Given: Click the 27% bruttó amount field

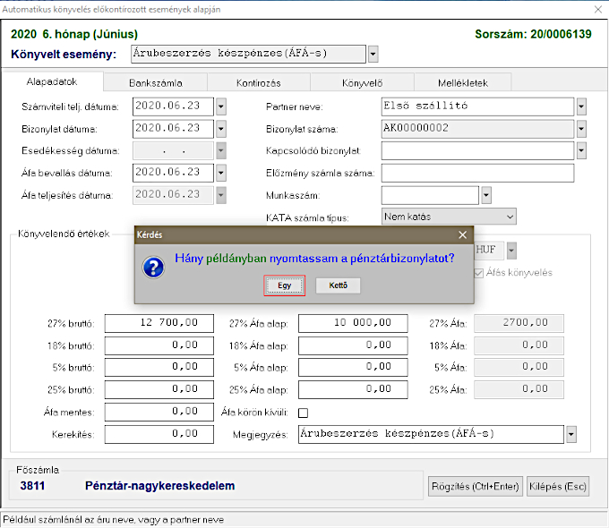Looking at the screenshot, I should click(x=159, y=323).
